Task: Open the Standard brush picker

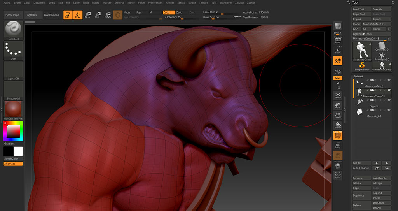Action: (14, 31)
